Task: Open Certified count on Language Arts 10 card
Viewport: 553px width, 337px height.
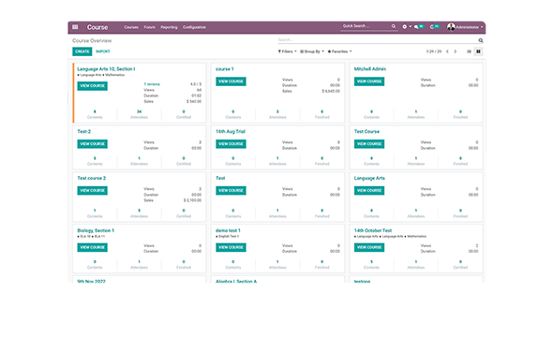Action: pos(184,114)
